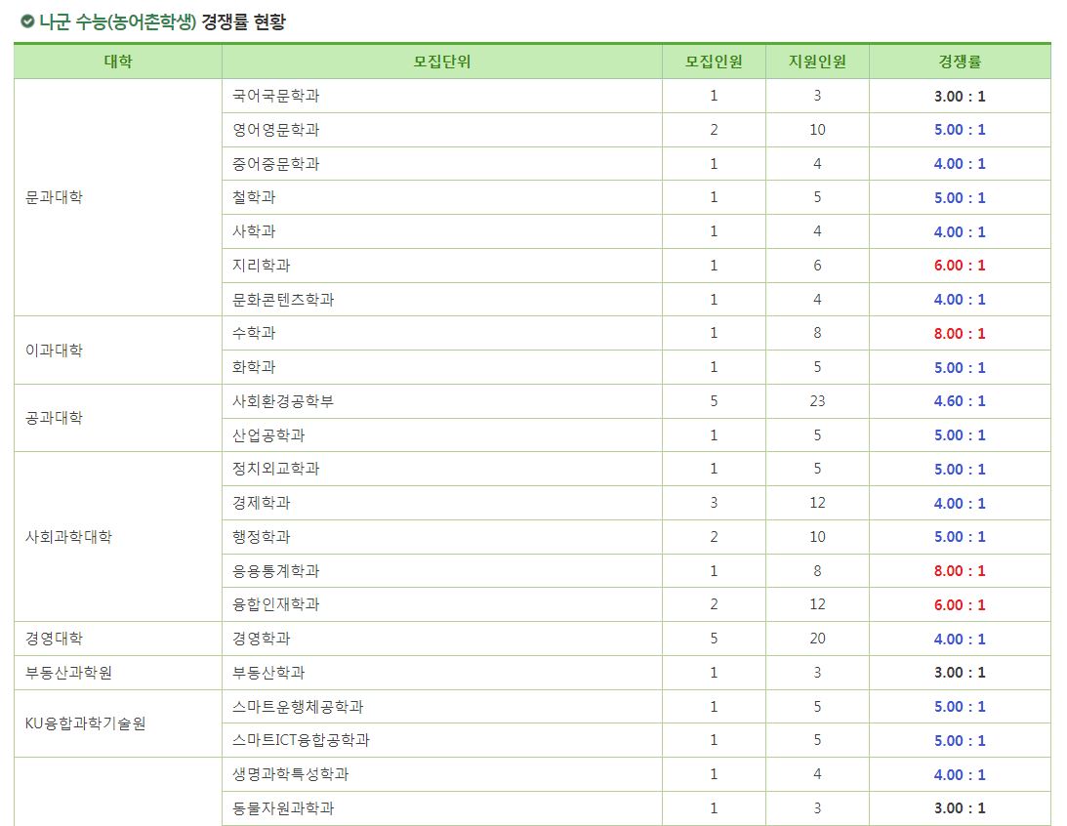
Task: Click the '스마트ICT융합공학과' department name
Action: (301, 739)
